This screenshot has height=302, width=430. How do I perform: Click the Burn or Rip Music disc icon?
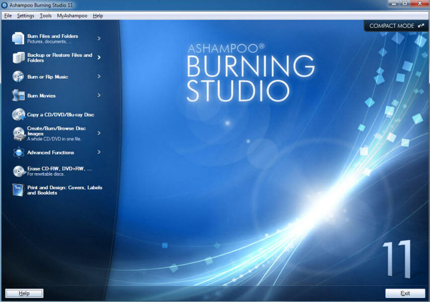click(19, 77)
